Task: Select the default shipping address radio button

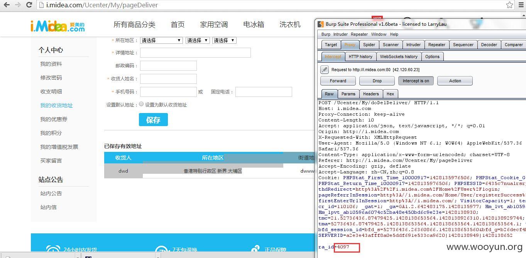Action: (141, 104)
